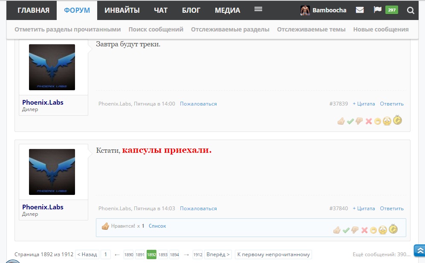Click + Цитата on post #37840

coord(364,209)
